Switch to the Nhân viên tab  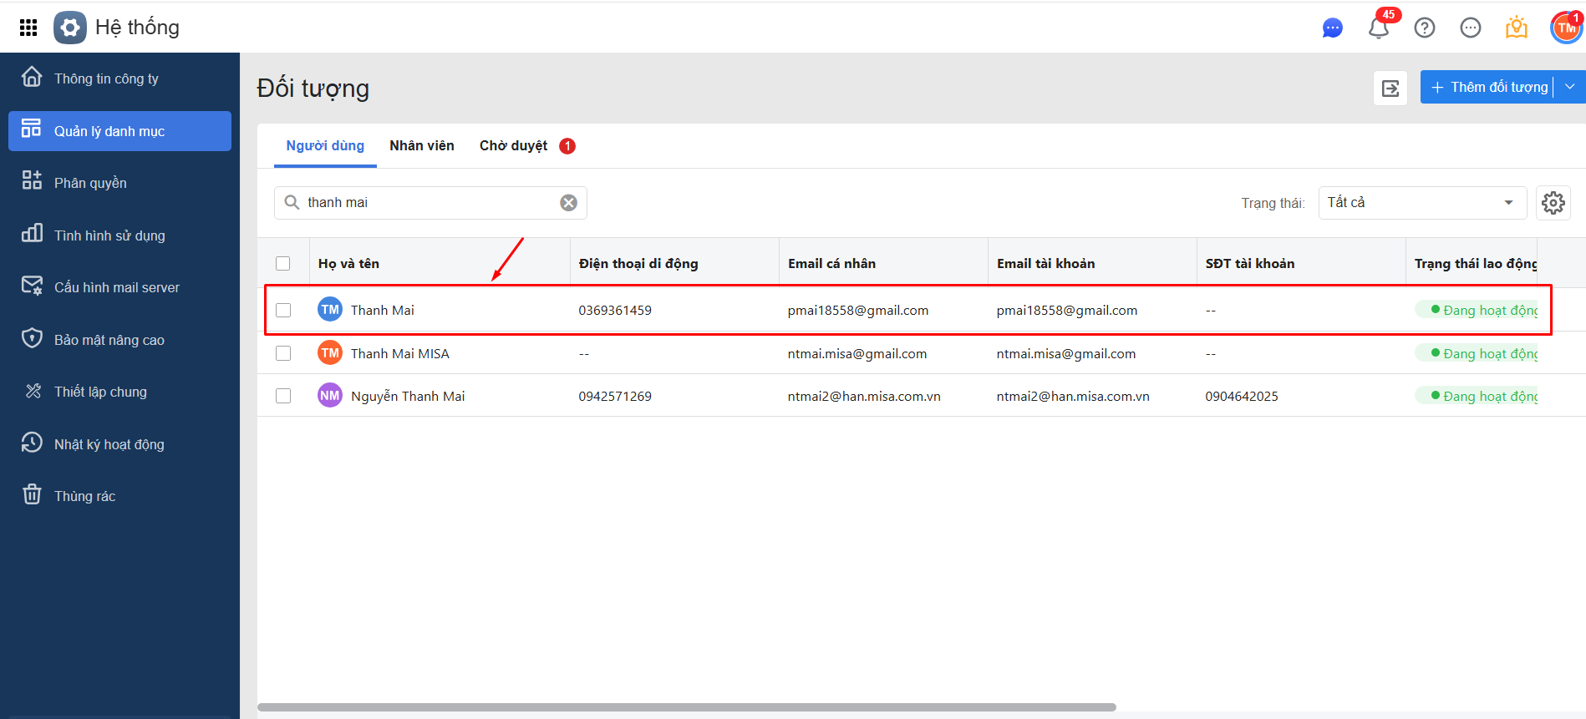tap(421, 146)
